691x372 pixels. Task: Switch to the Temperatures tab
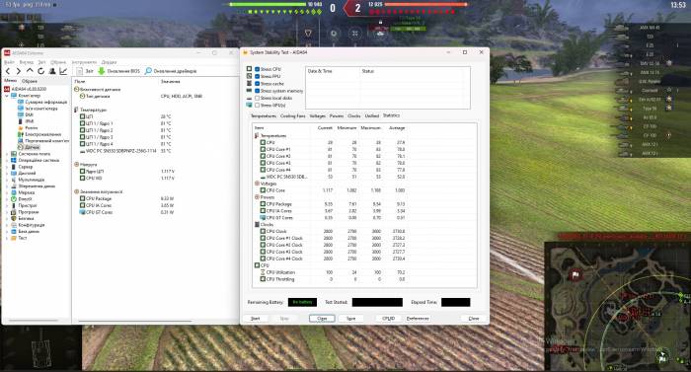point(264,115)
